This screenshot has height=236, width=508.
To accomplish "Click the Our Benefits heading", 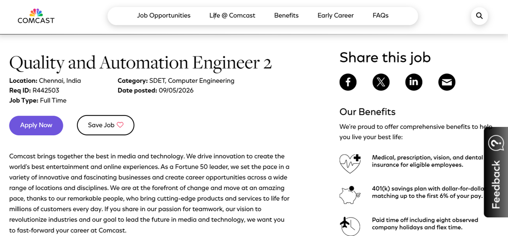I will pyautogui.click(x=368, y=112).
